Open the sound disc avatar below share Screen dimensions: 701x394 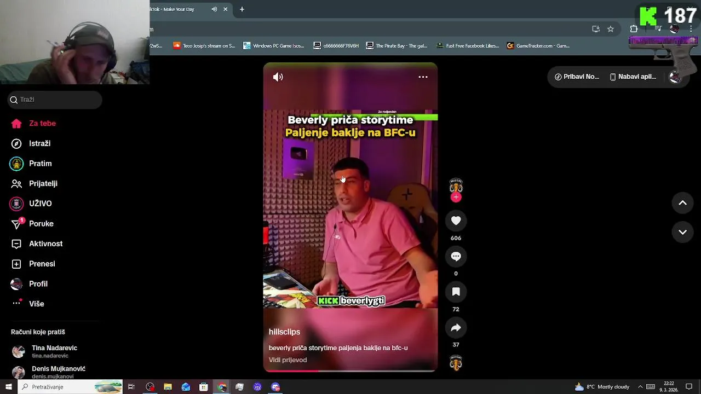coord(456,363)
